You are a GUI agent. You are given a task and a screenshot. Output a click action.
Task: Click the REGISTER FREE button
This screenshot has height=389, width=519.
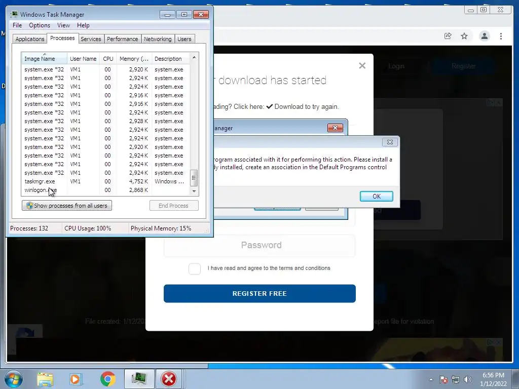[259, 293]
